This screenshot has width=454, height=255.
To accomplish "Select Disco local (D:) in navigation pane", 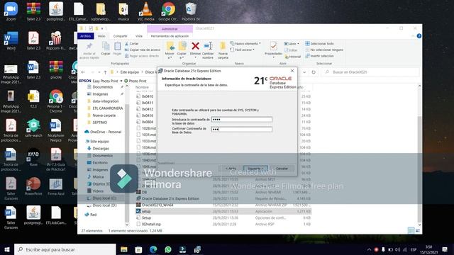I will point(101,205).
